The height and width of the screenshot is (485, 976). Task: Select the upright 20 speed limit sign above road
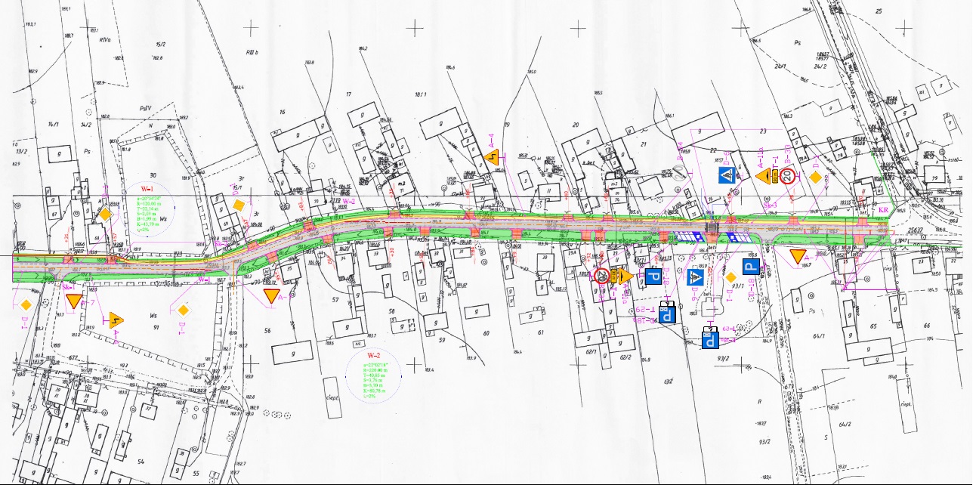[x=787, y=177]
